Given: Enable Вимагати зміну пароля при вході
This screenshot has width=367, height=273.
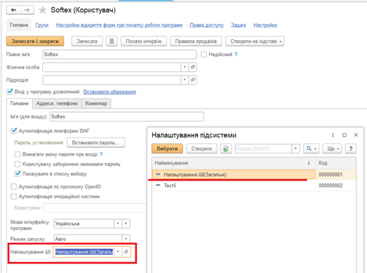Looking at the screenshot, I should coord(17,154).
